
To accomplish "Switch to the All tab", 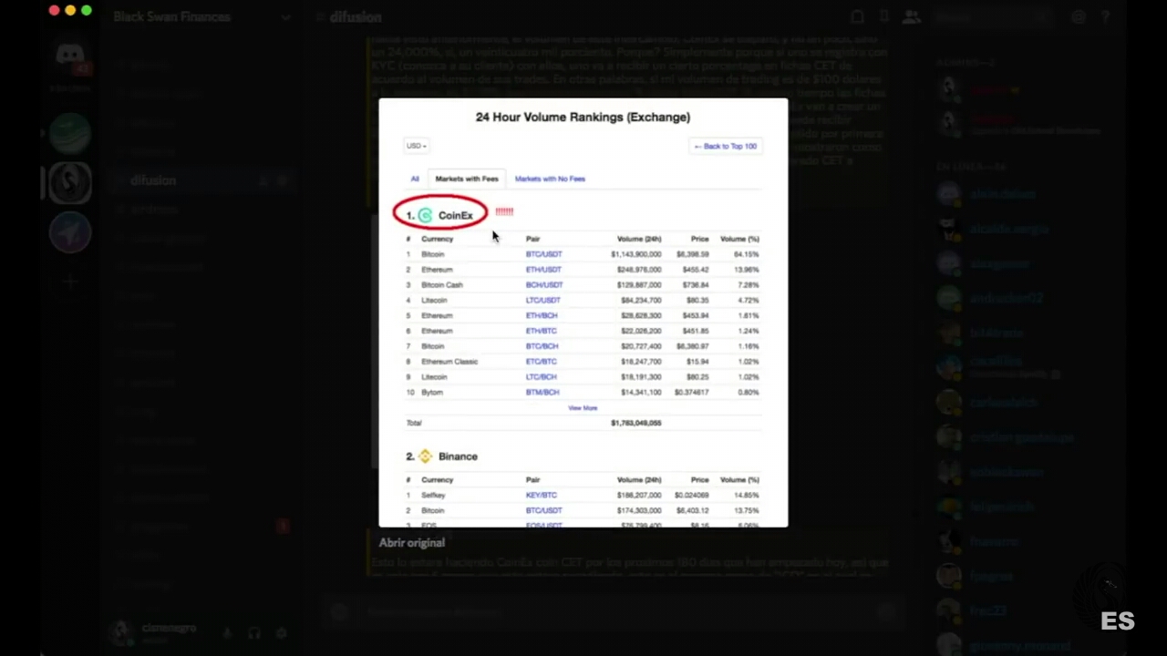I will coord(415,179).
